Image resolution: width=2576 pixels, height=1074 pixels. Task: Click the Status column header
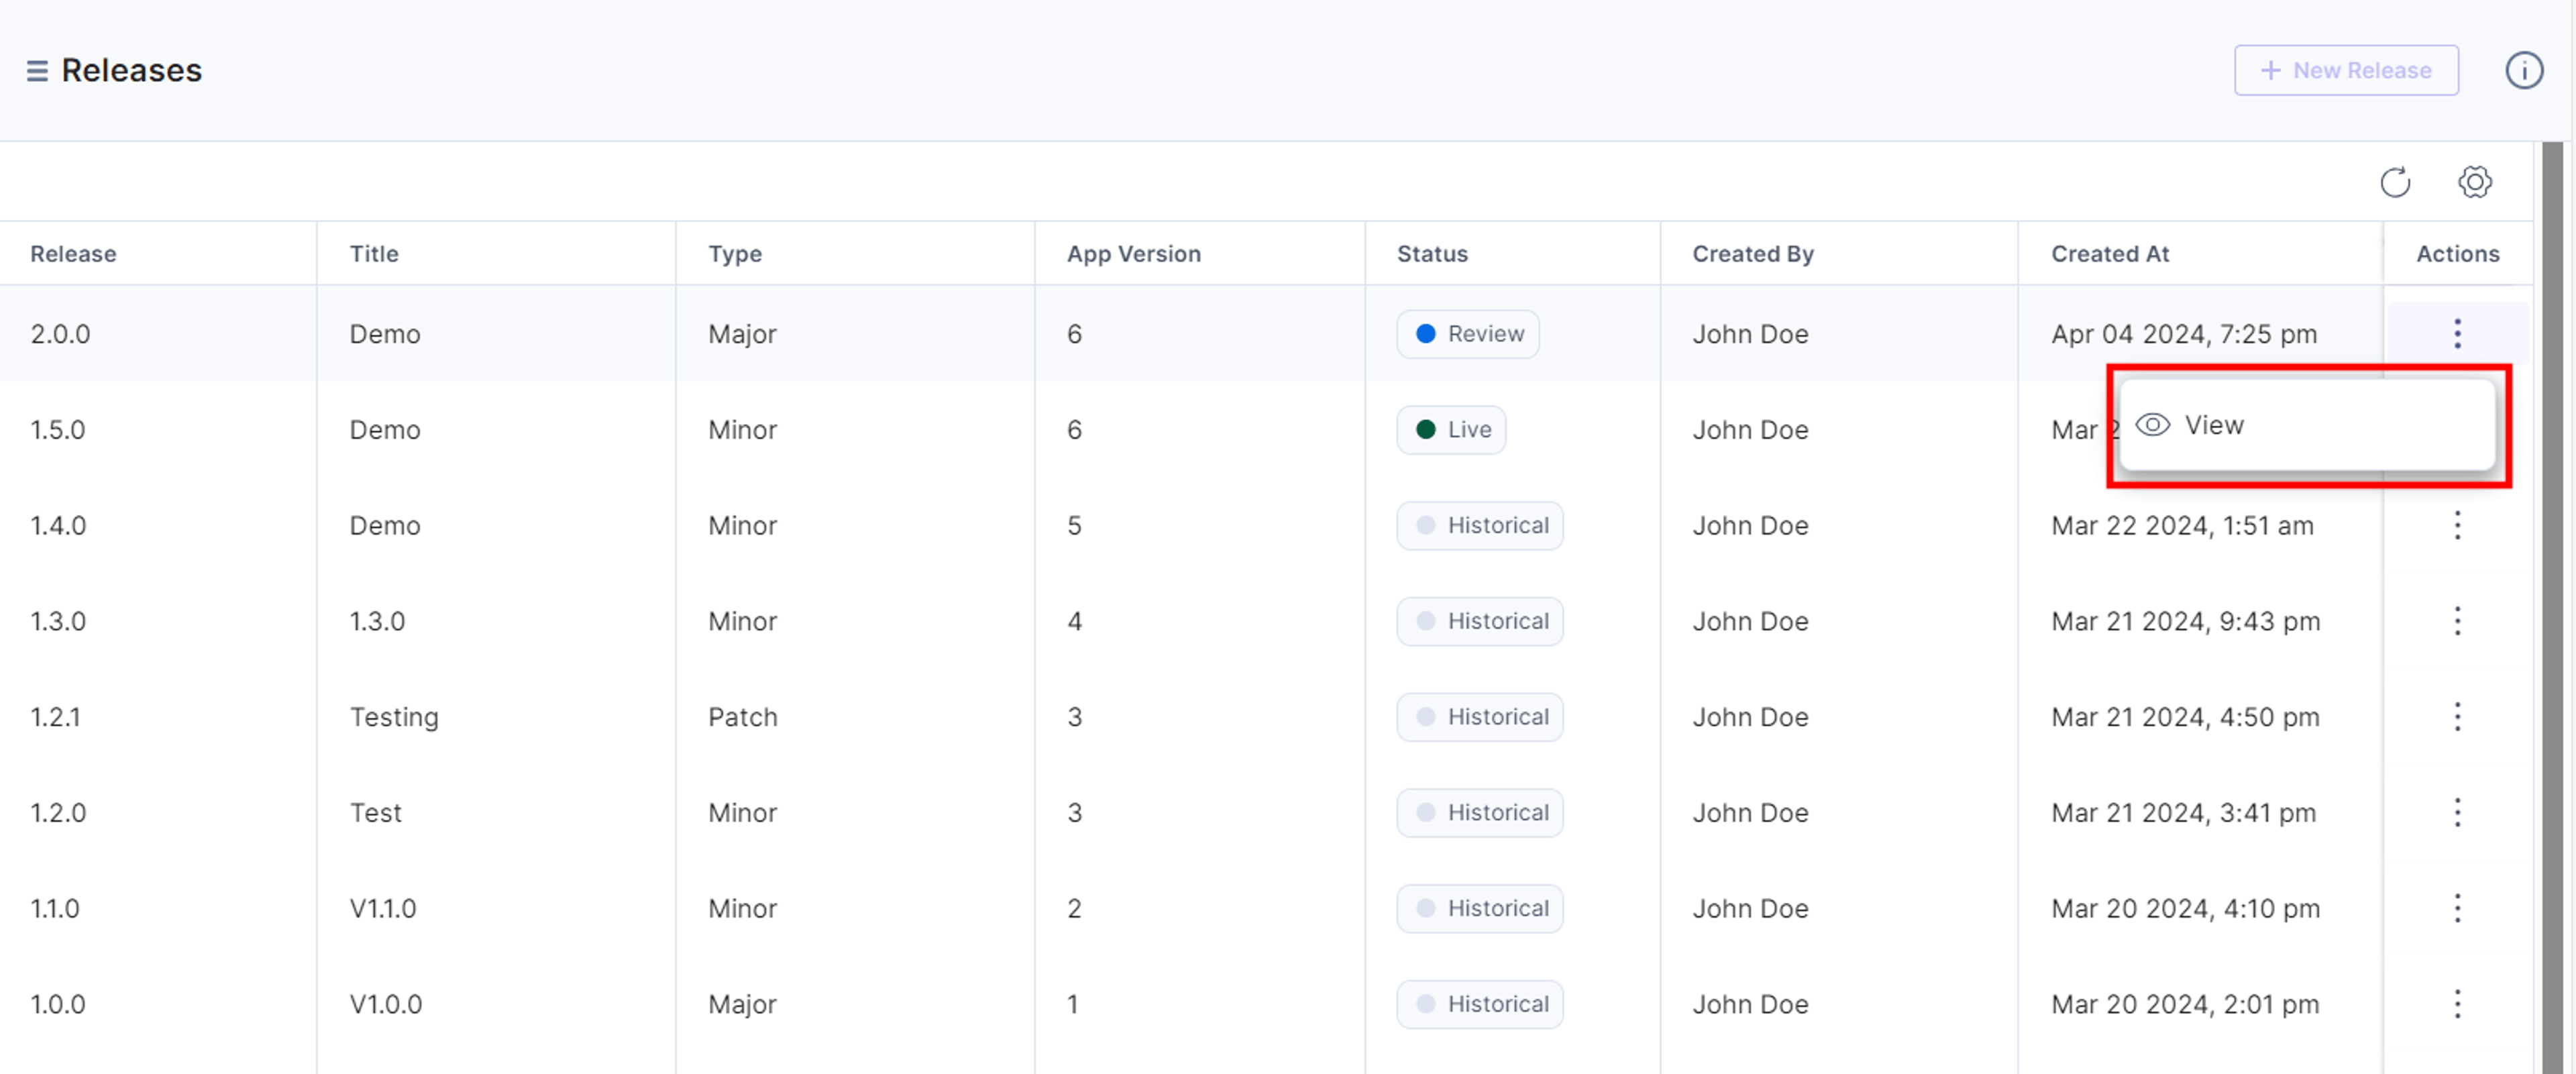point(1432,254)
